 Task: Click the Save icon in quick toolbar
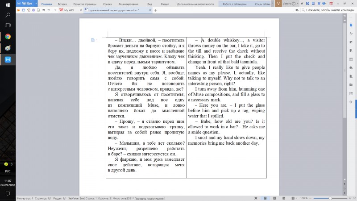24,10
